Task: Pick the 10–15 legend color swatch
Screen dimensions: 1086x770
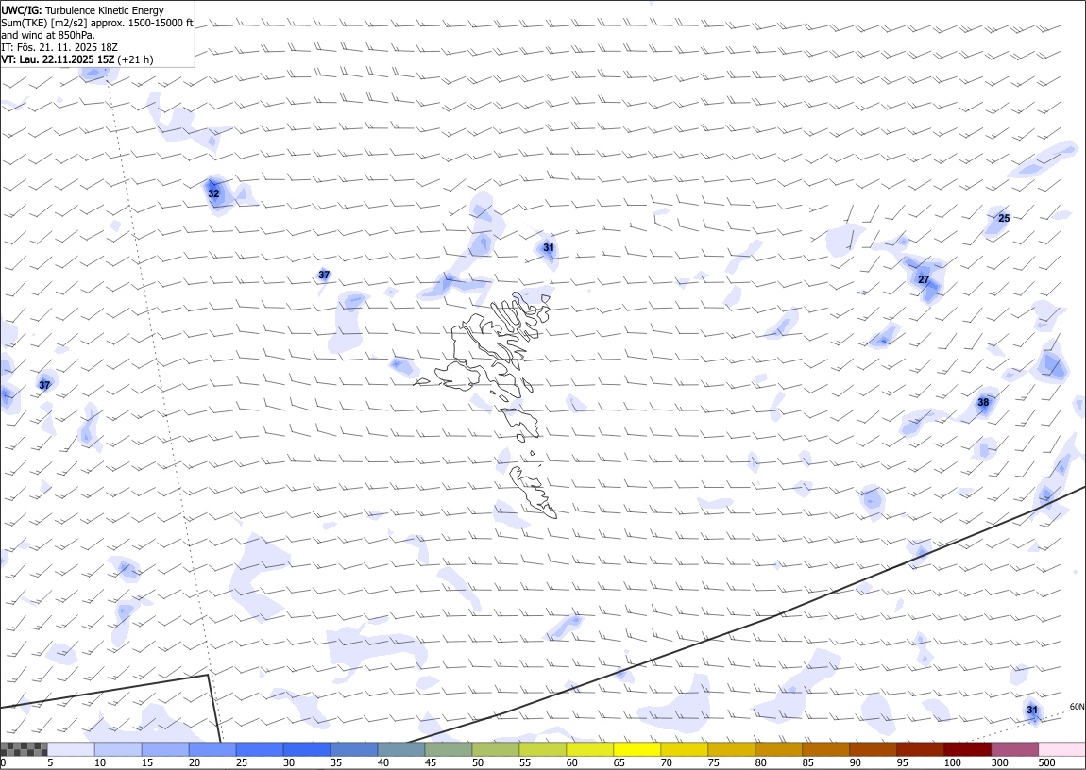Action: (118, 749)
